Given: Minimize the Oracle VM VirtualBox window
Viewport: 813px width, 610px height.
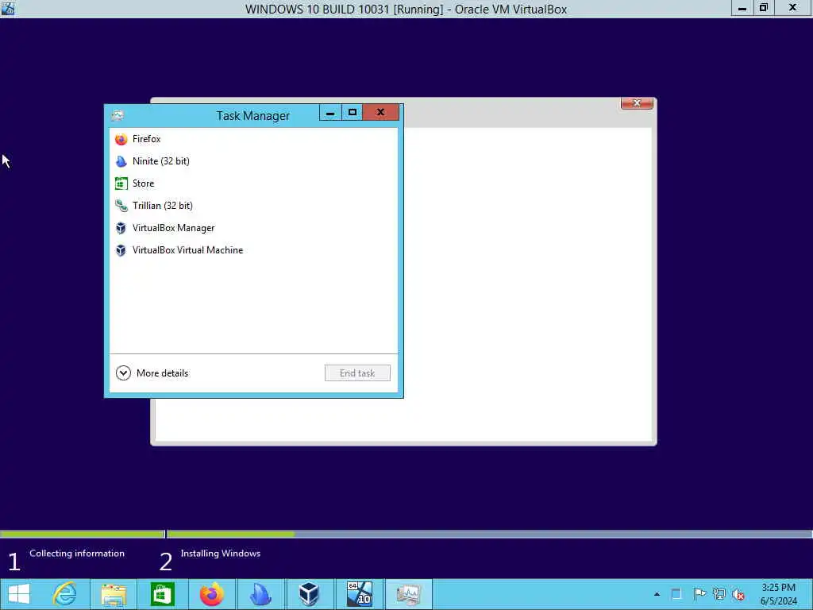Looking at the screenshot, I should pos(742,8).
